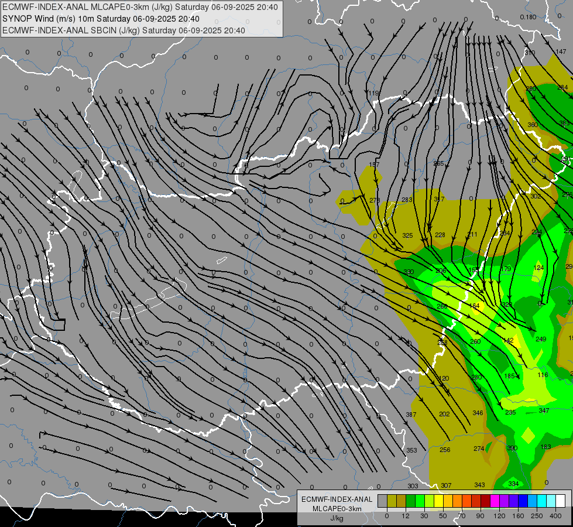This screenshot has height=527, width=573.
Task: Click the map value 157
Action: click(x=374, y=165)
